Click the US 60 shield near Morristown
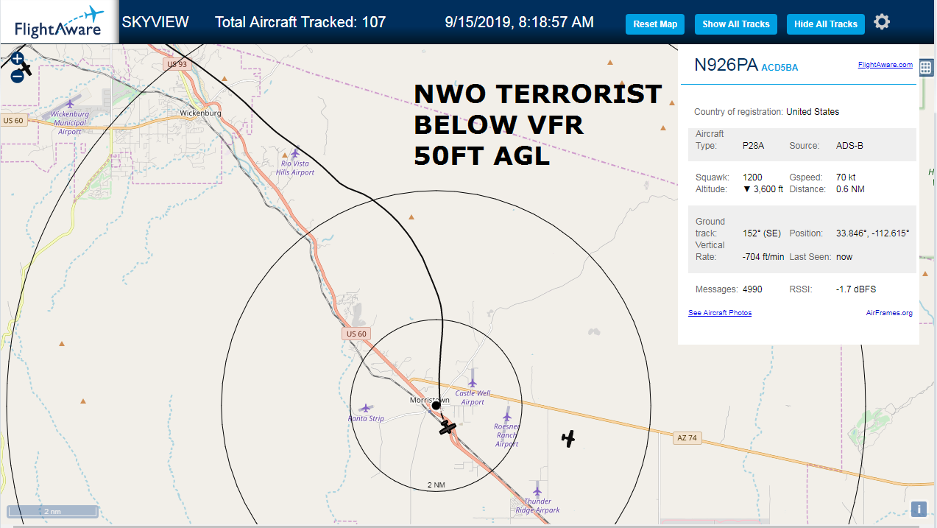 click(x=356, y=334)
